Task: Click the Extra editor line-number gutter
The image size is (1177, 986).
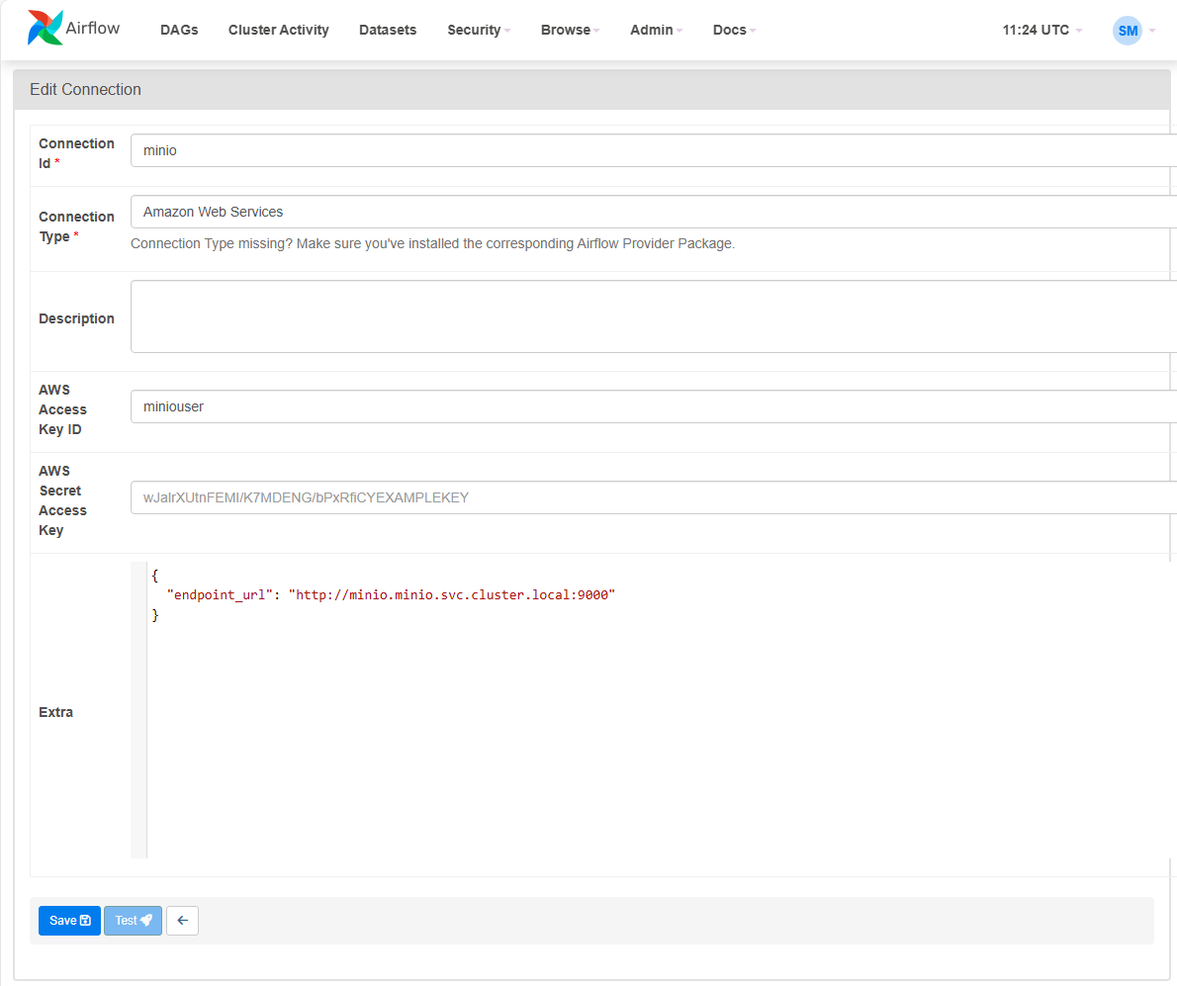Action: click(x=138, y=712)
